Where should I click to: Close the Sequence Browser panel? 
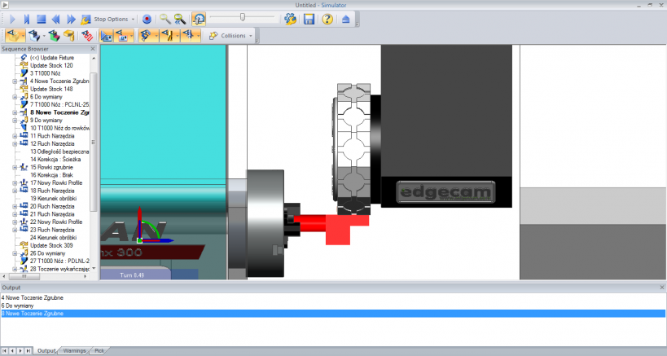[x=93, y=49]
